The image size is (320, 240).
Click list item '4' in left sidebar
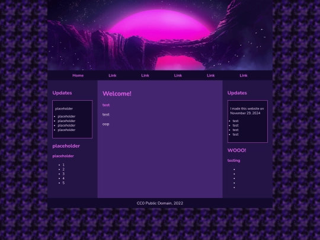click(63, 178)
